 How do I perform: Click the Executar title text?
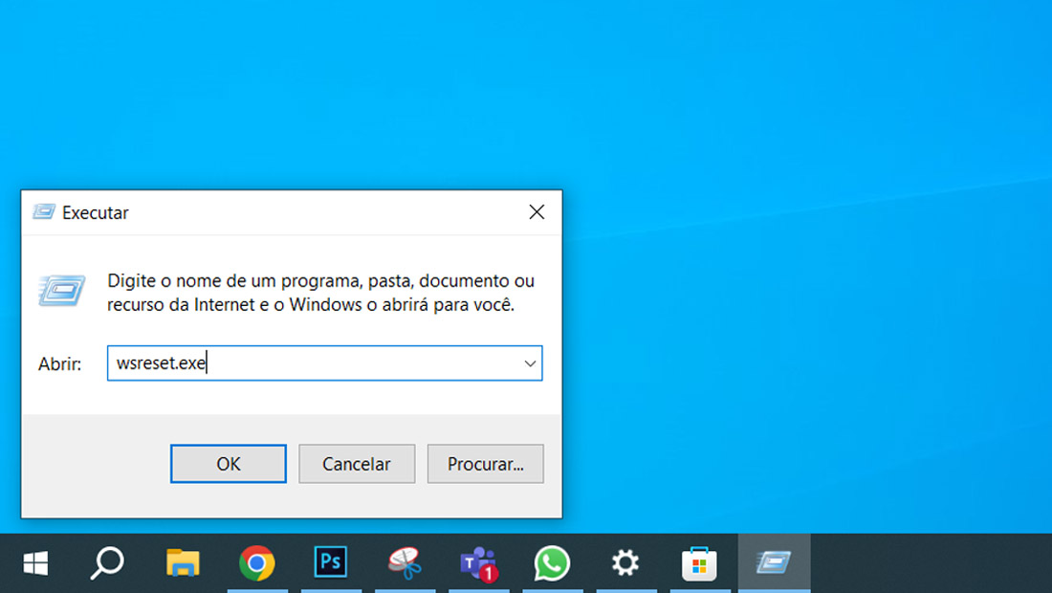(96, 212)
